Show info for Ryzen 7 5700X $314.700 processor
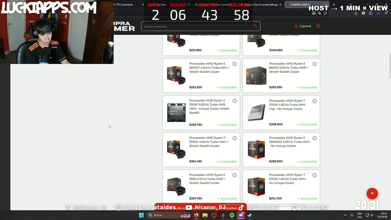 click(315, 175)
